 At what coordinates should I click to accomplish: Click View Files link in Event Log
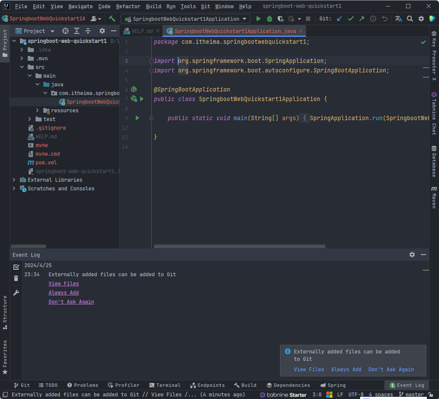click(x=64, y=284)
